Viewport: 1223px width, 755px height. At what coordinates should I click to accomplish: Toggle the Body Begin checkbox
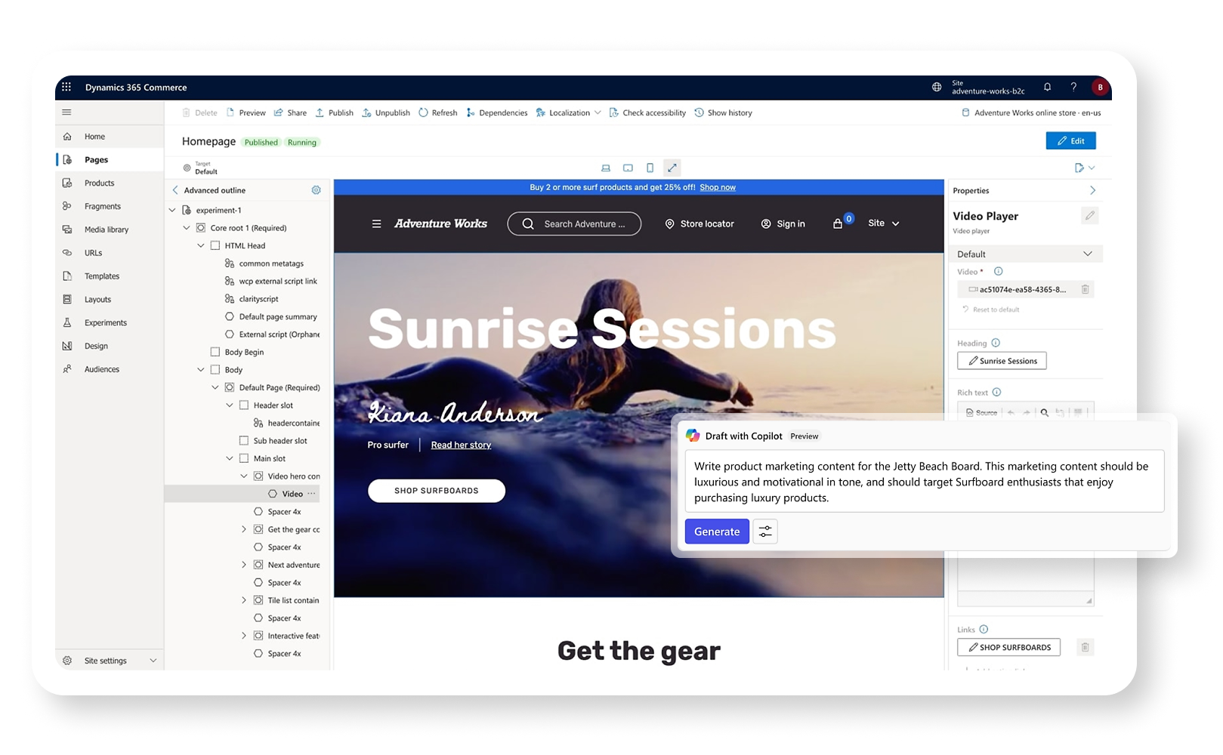[x=215, y=352]
